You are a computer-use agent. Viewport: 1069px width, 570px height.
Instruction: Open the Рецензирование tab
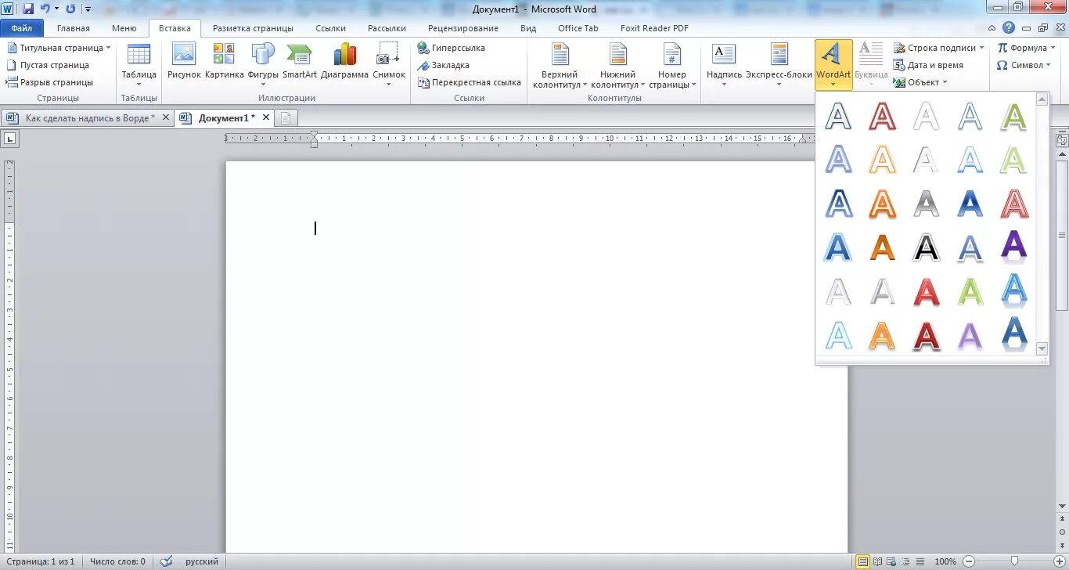point(463,28)
